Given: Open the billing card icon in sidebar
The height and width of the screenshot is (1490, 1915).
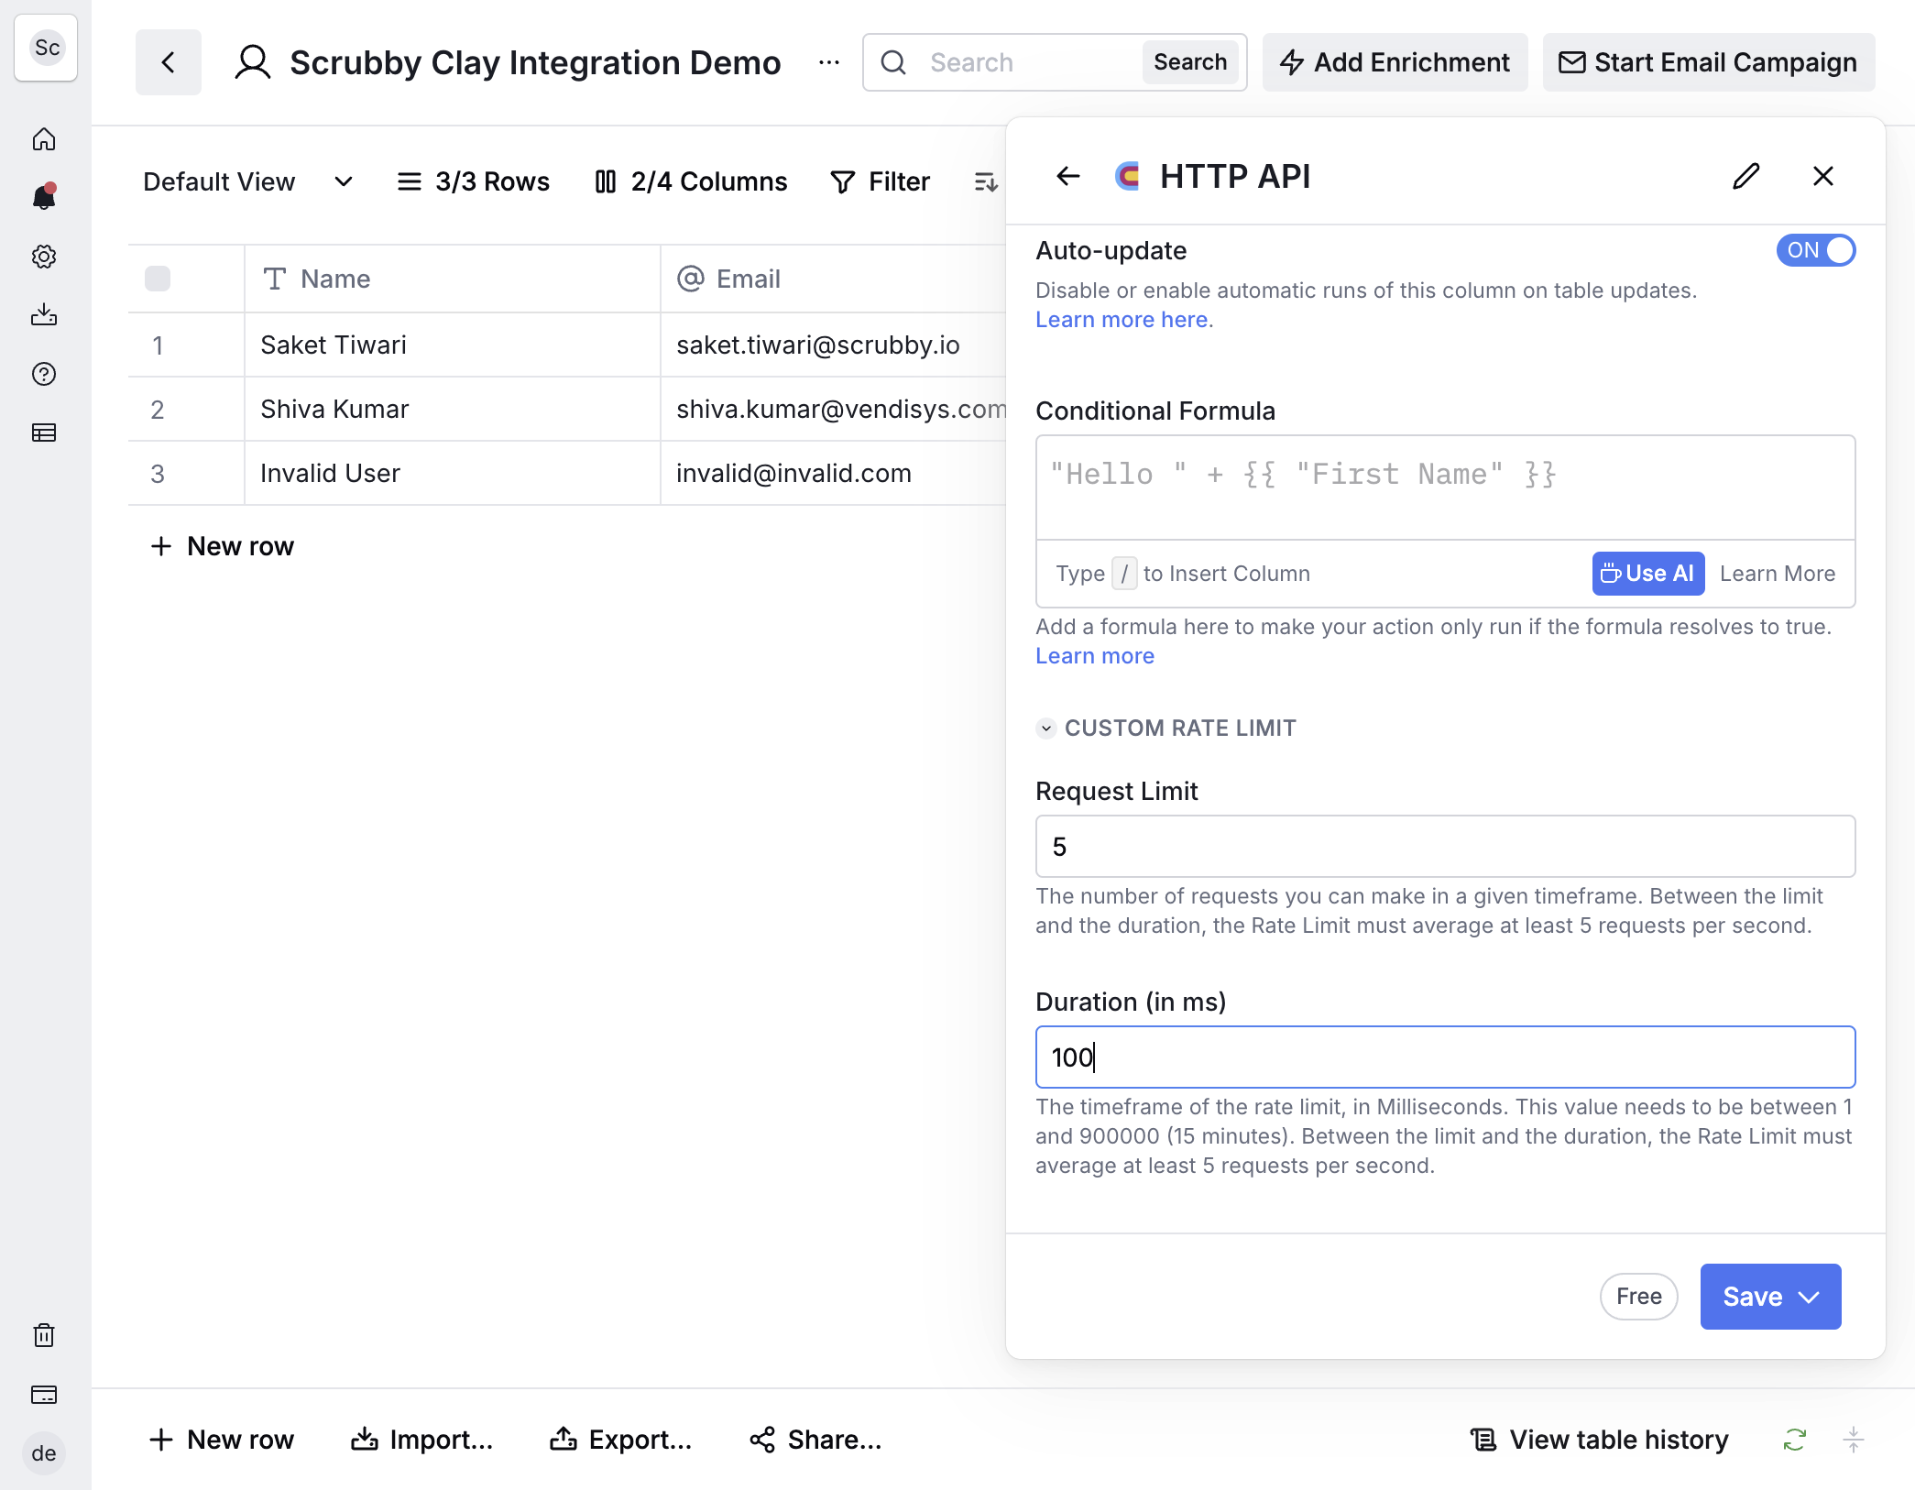Looking at the screenshot, I should click(44, 1395).
